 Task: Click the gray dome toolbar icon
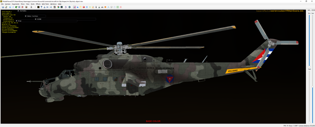coord(102,7)
